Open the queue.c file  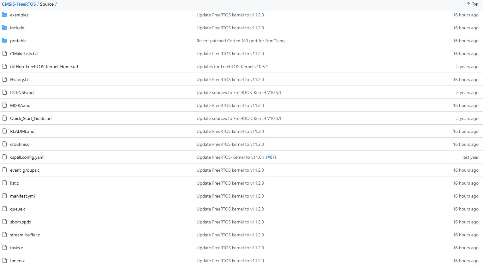click(x=18, y=209)
